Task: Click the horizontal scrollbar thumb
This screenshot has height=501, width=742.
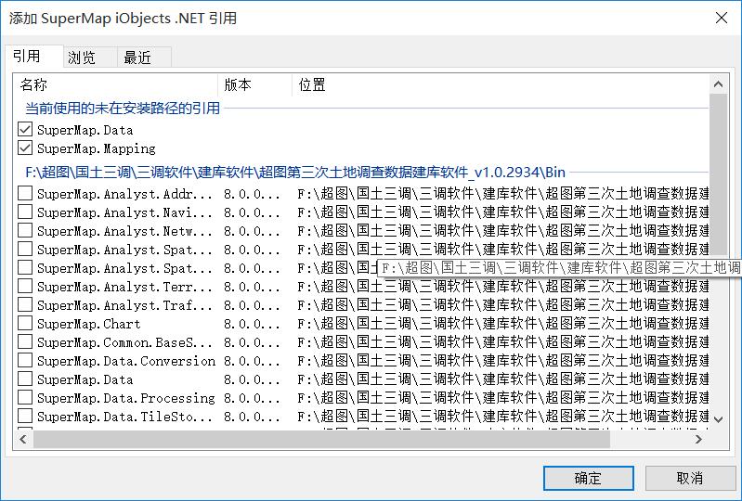Action: point(321,439)
